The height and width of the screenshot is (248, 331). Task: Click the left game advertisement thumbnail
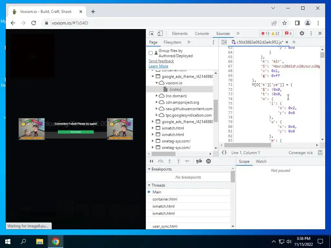coord(32,129)
